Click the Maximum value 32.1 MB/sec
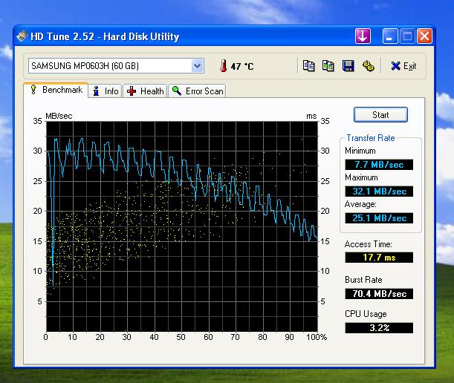 pos(379,191)
